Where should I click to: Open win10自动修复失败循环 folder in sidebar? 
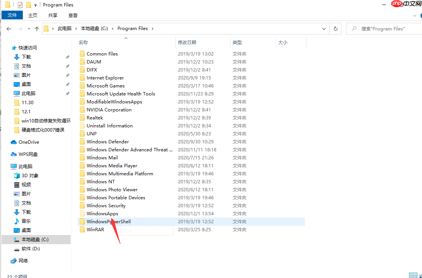[46, 121]
